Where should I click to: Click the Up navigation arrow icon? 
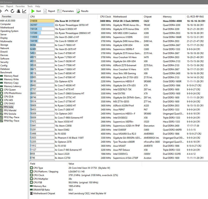[x=6, y=11]
